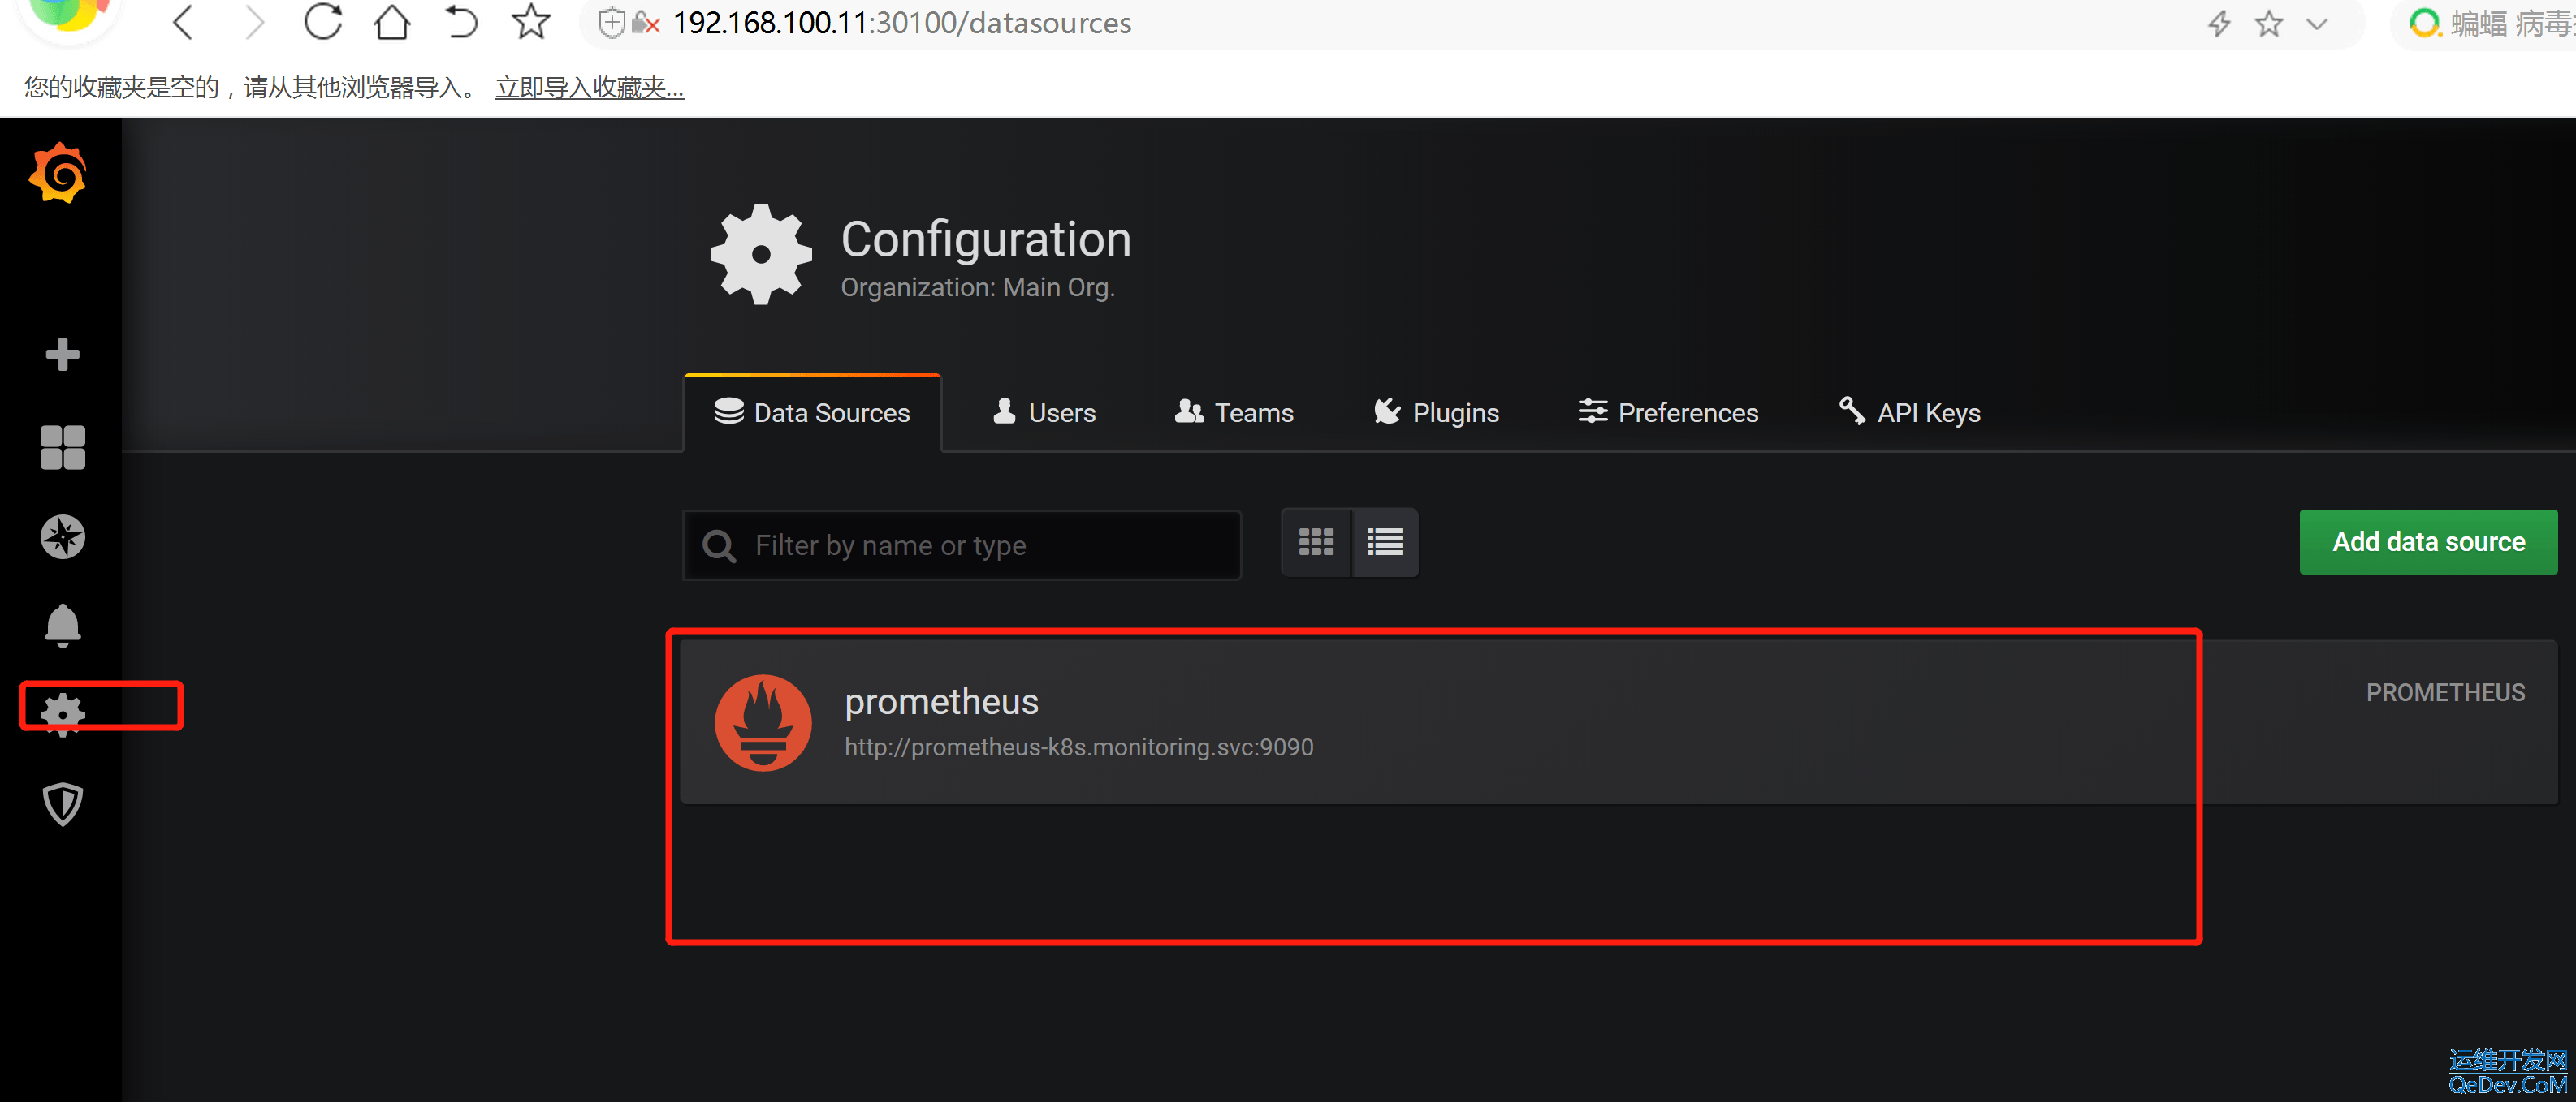This screenshot has width=2576, height=1102.
Task: Expand the address bar dropdown chevron
Action: 2317,23
